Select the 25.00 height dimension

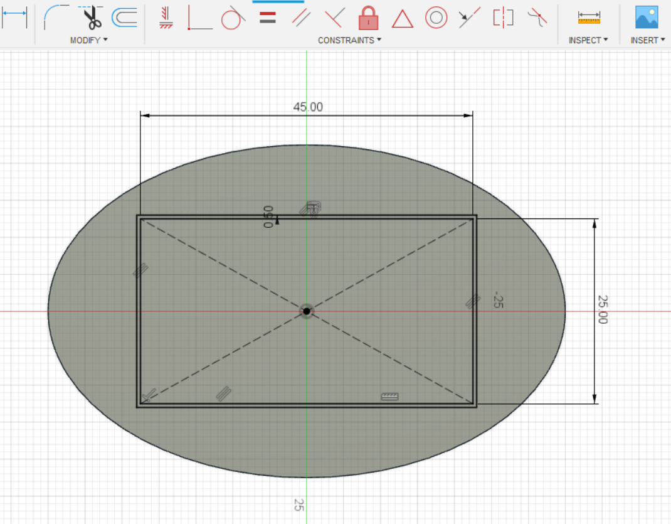coord(603,309)
